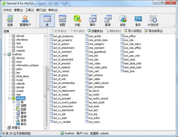178x137 pixels.
Task: Collapse the website database node
Action: click(9, 98)
